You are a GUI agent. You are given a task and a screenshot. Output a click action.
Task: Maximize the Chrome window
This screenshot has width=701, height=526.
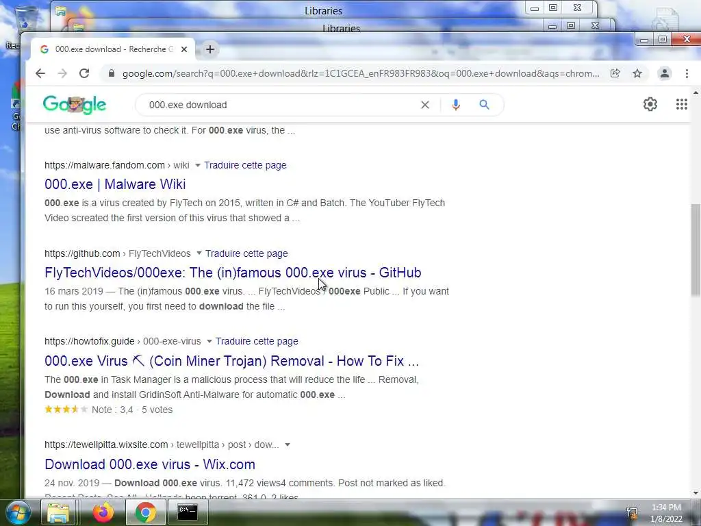[663, 40]
